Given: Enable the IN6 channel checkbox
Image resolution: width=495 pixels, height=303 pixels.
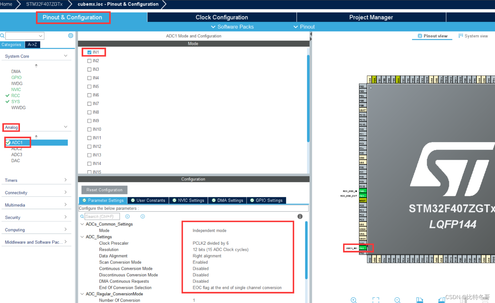Looking at the screenshot, I should click(89, 95).
